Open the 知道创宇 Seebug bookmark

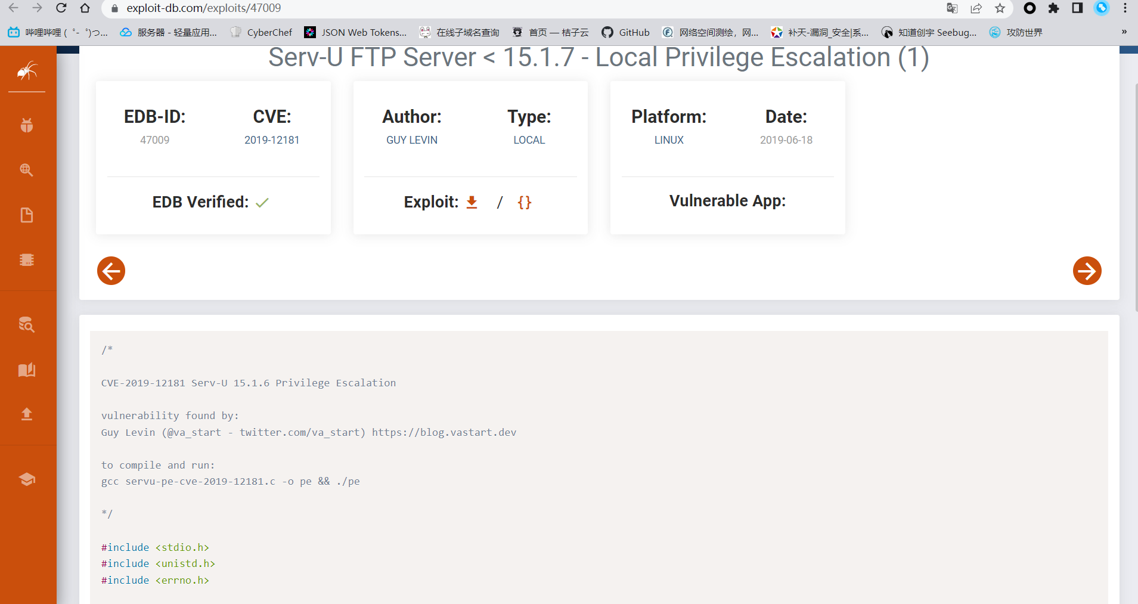tap(929, 32)
